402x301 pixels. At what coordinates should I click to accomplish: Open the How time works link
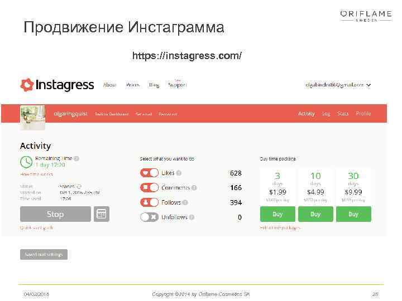(x=36, y=174)
